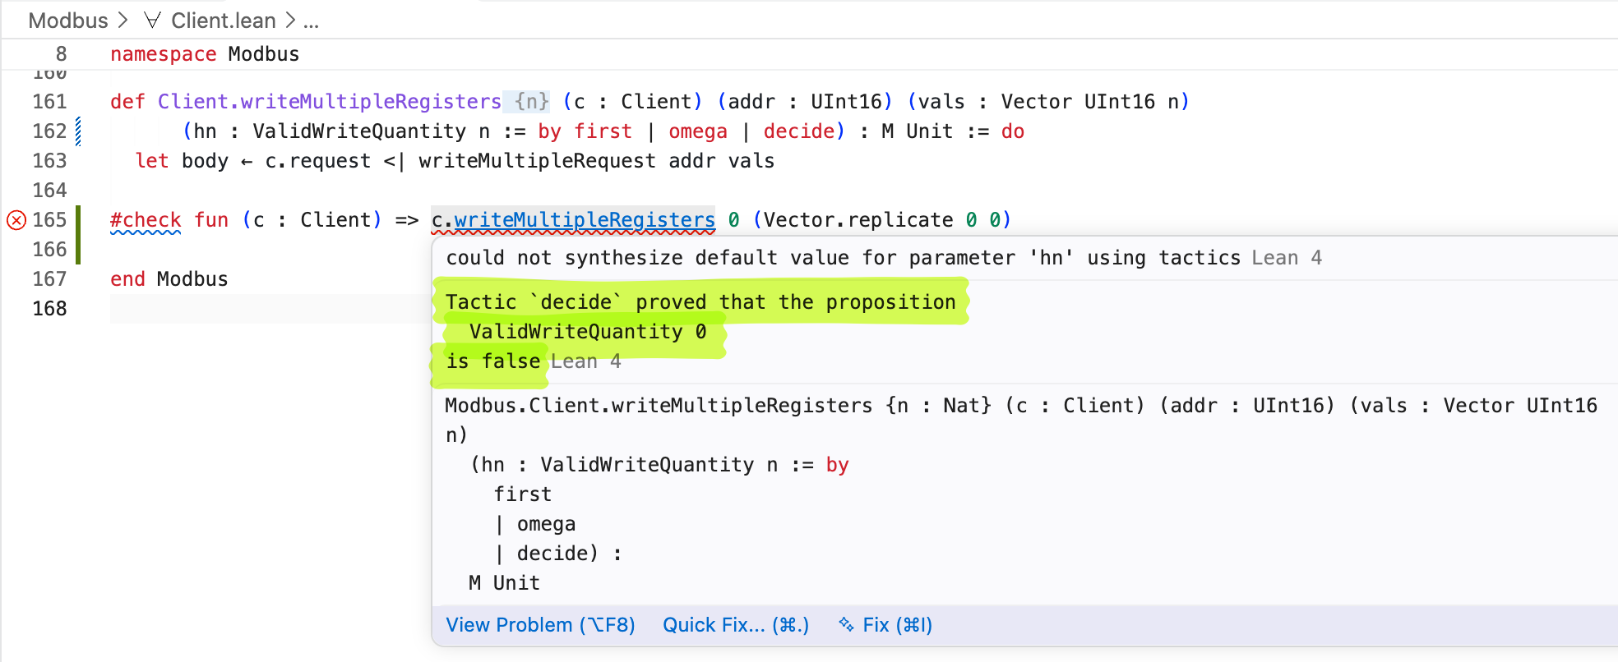The height and width of the screenshot is (662, 1618).
Task: Click the 'is false' text in the popup
Action: [x=493, y=361]
